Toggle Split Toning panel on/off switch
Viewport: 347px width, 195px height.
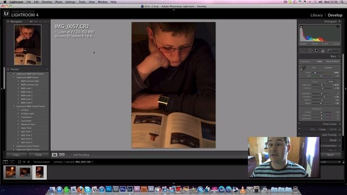299,135
